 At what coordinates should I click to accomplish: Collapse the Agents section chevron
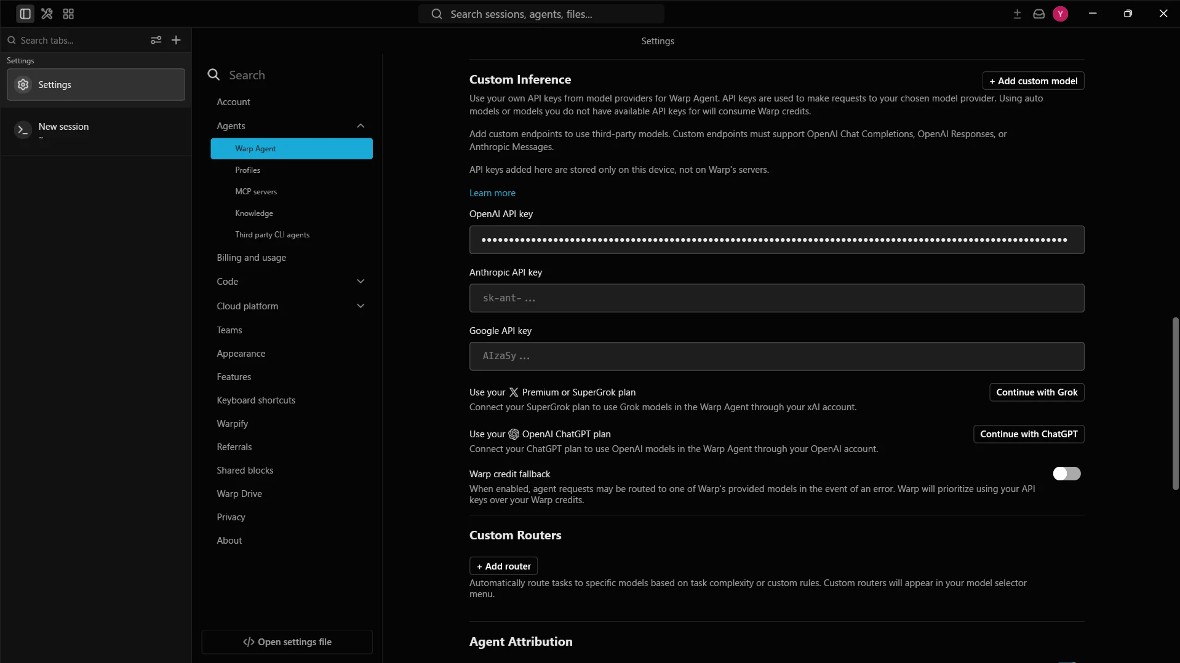[361, 126]
